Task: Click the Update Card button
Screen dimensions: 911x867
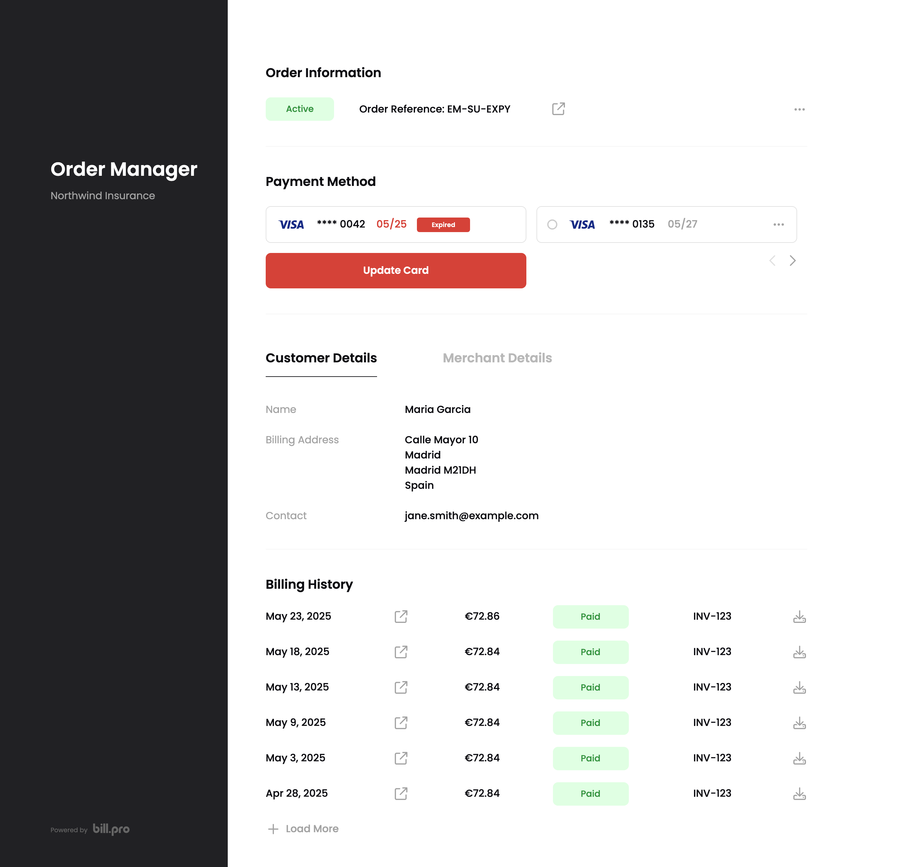Action: (395, 270)
